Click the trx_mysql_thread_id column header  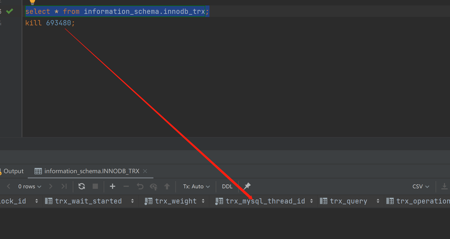click(265, 201)
